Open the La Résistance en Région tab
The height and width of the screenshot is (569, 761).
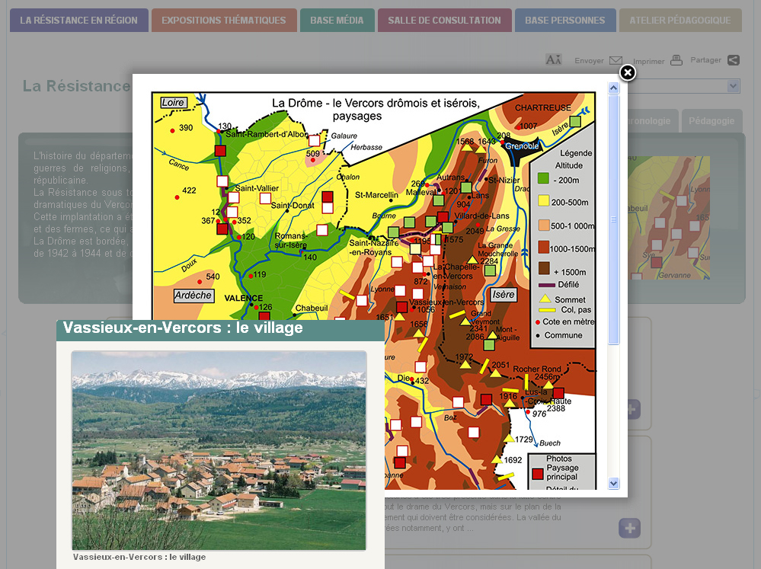coord(79,21)
